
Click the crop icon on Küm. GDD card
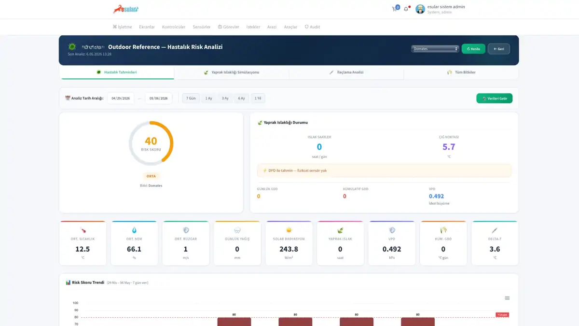pos(443,230)
